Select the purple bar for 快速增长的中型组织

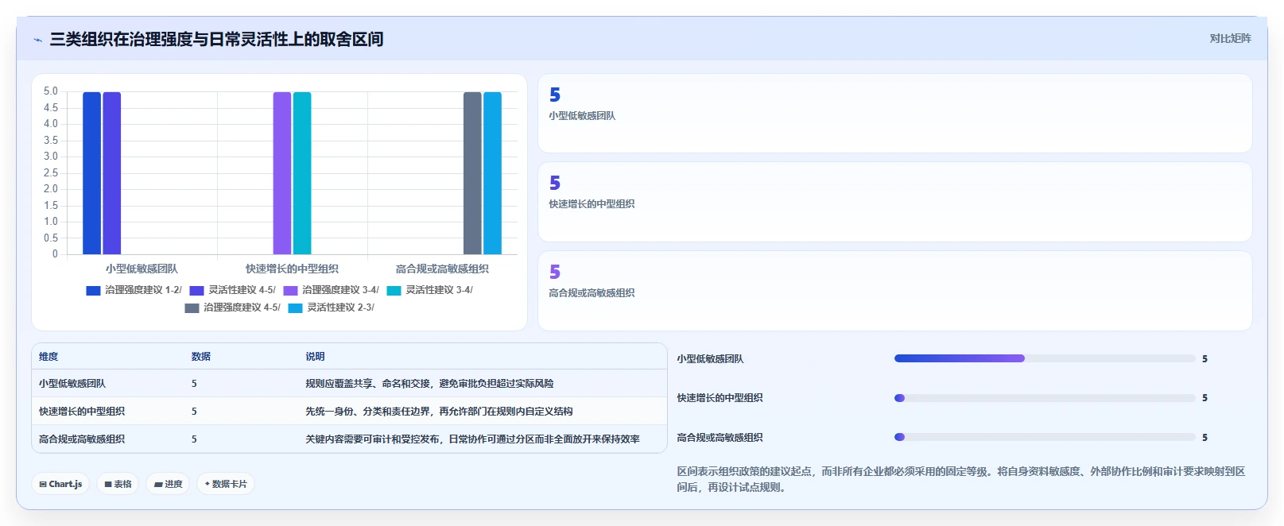(282, 173)
